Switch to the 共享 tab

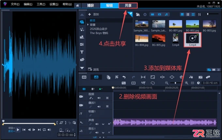pyautogui.click(x=128, y=6)
